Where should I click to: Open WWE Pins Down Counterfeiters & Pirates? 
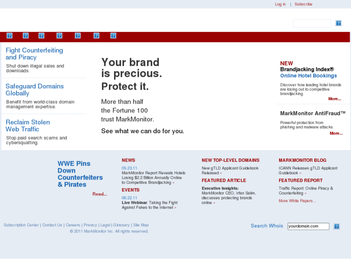[80, 174]
